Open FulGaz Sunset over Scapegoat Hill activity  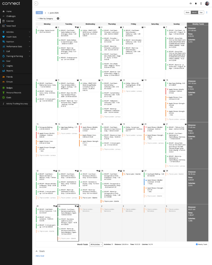point(133,129)
